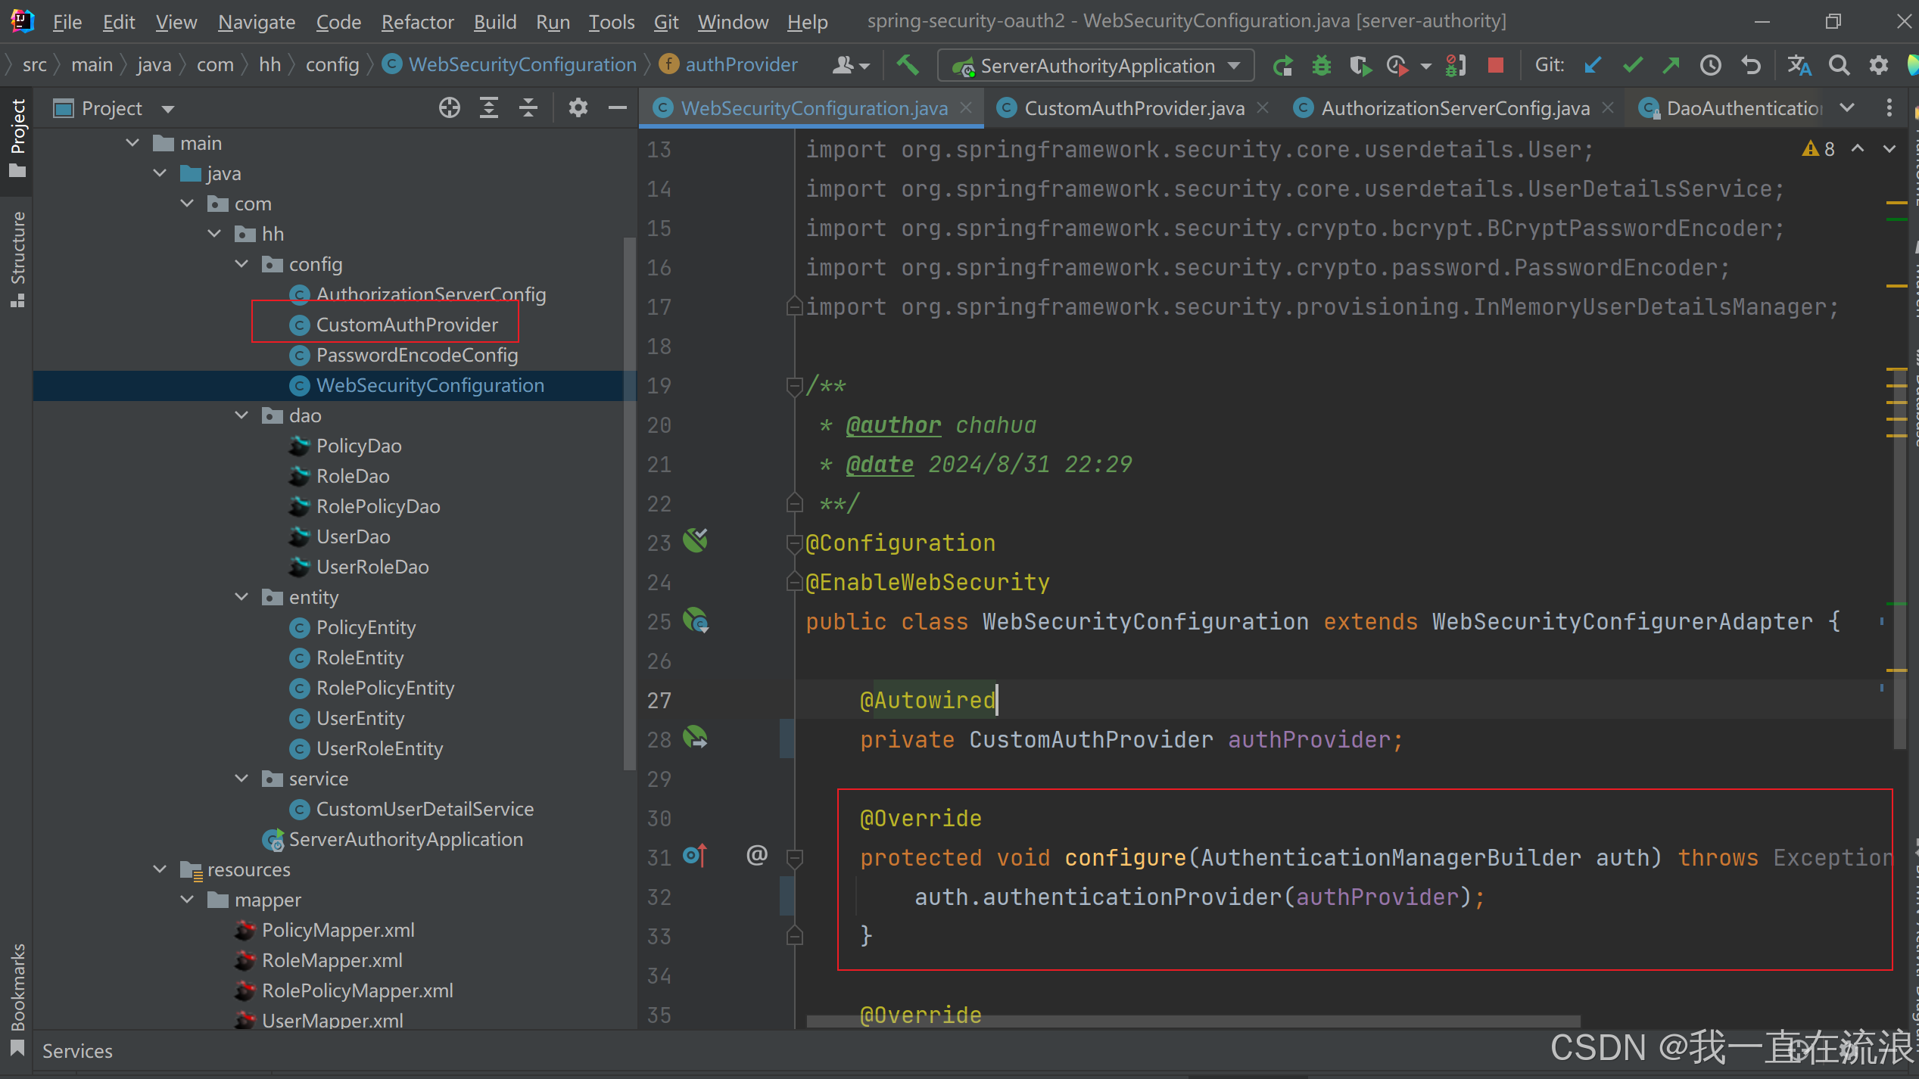1919x1079 pixels.
Task: Collapse the entity folder in tree
Action: [x=241, y=597]
